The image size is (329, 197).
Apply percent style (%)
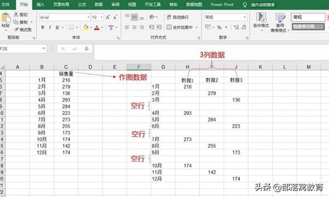pos(219,27)
